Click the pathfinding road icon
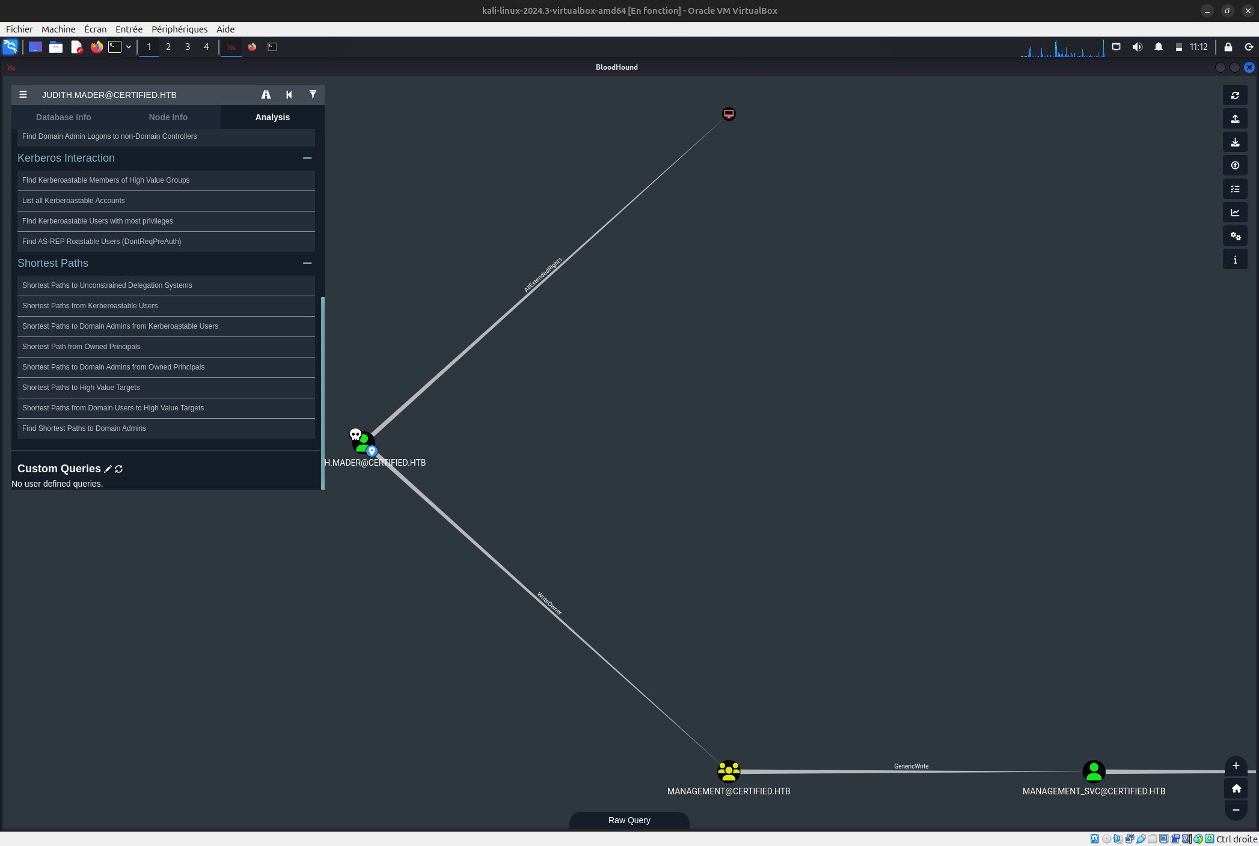Image resolution: width=1259 pixels, height=846 pixels. (x=266, y=94)
